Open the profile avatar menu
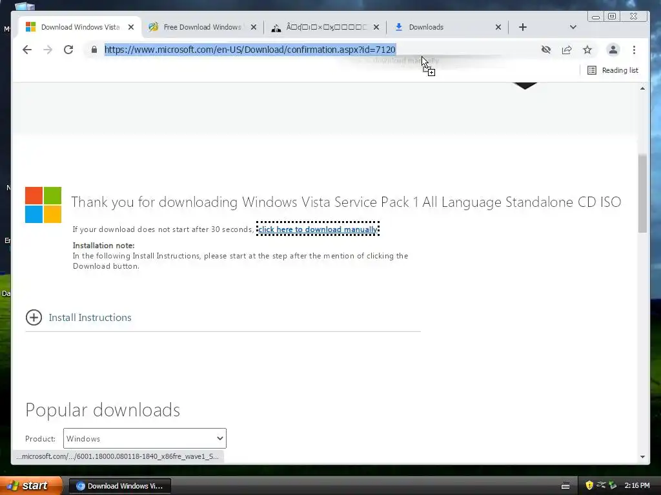The width and height of the screenshot is (661, 495). pos(613,50)
